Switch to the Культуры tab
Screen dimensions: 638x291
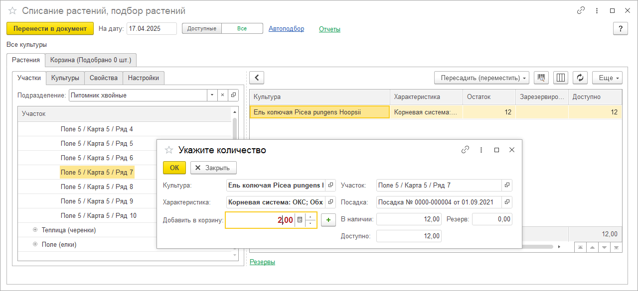pyautogui.click(x=65, y=78)
